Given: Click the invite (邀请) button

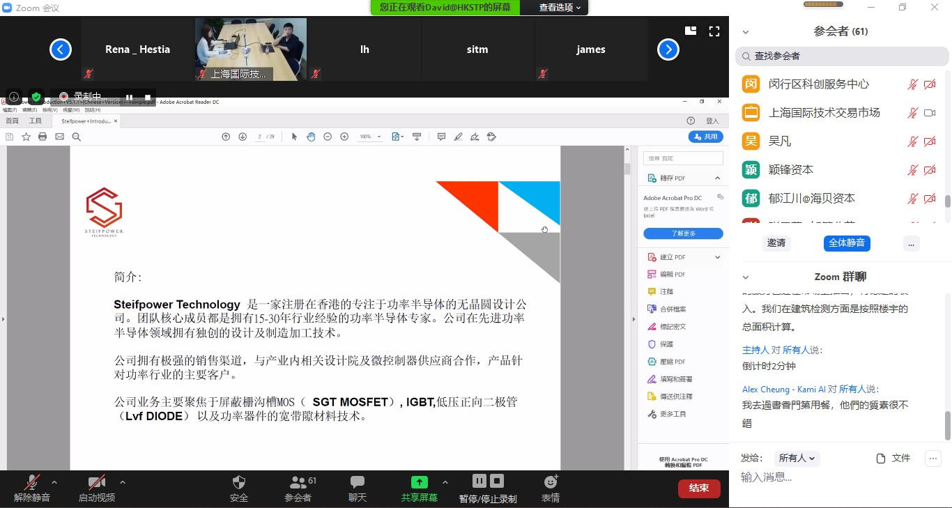Looking at the screenshot, I should 776,243.
